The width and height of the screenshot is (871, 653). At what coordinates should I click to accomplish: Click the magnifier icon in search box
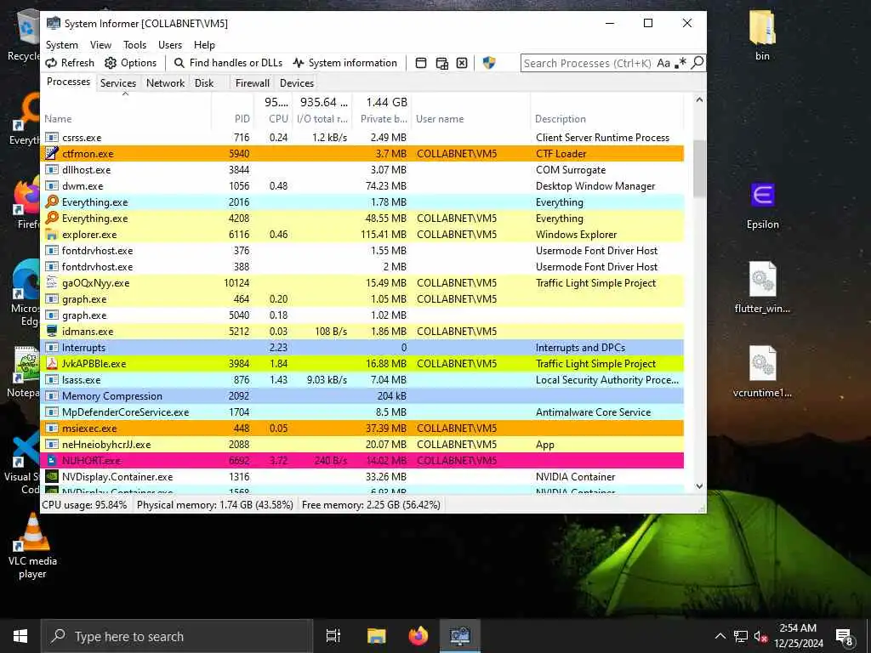coord(697,62)
